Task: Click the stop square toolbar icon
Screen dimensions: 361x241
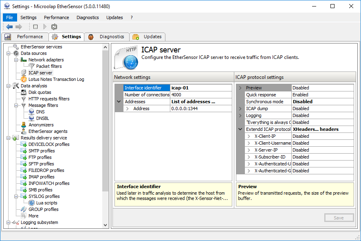Action: tap(35, 27)
